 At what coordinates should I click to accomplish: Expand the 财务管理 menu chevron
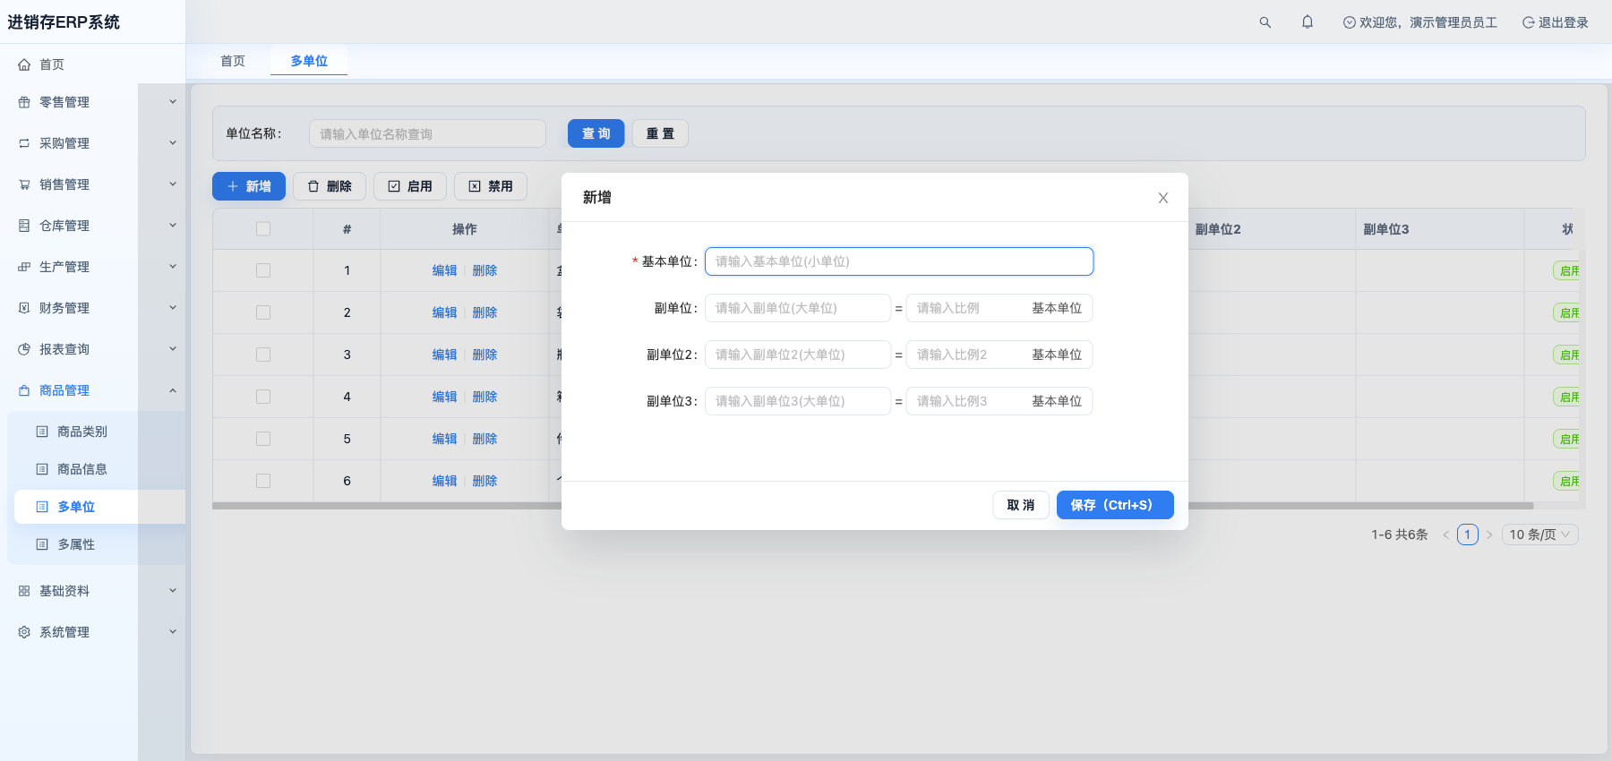pyautogui.click(x=173, y=308)
